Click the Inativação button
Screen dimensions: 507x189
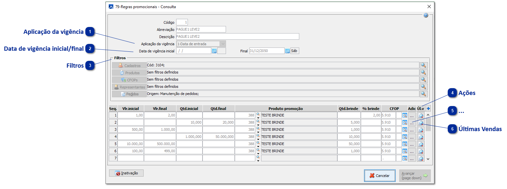pos(126,173)
